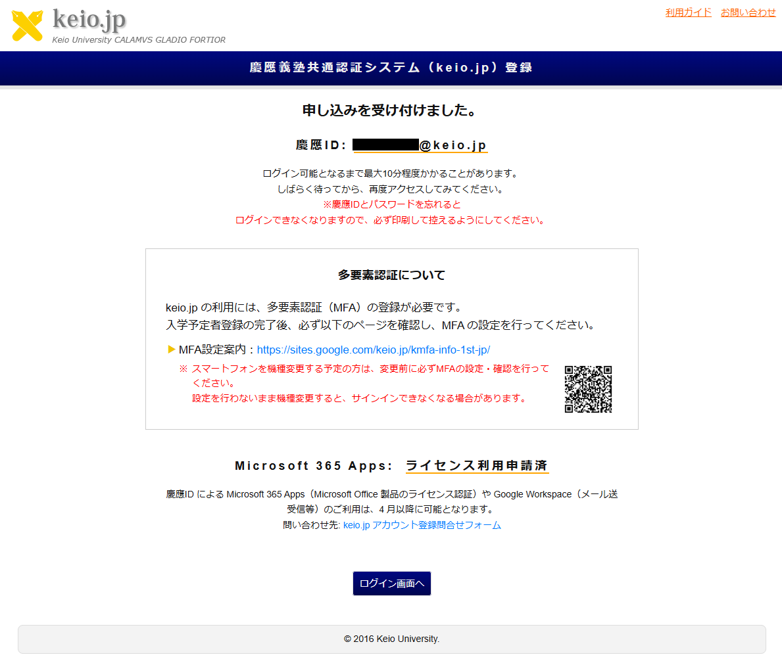Viewport: 782px width, 663px height.
Task: Click the red smartphone model change warning
Action: click(x=370, y=383)
